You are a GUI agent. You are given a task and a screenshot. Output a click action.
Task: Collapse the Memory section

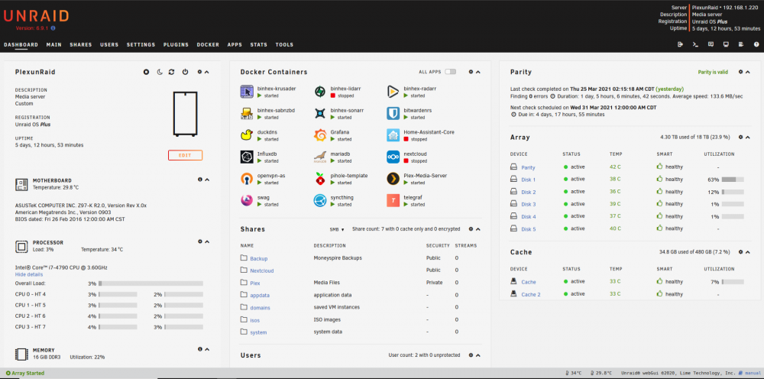coord(207,349)
